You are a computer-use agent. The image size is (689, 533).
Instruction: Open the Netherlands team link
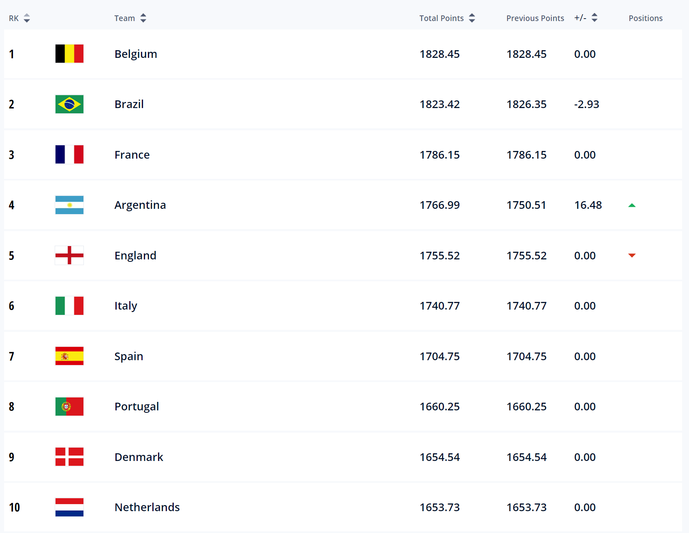point(147,507)
